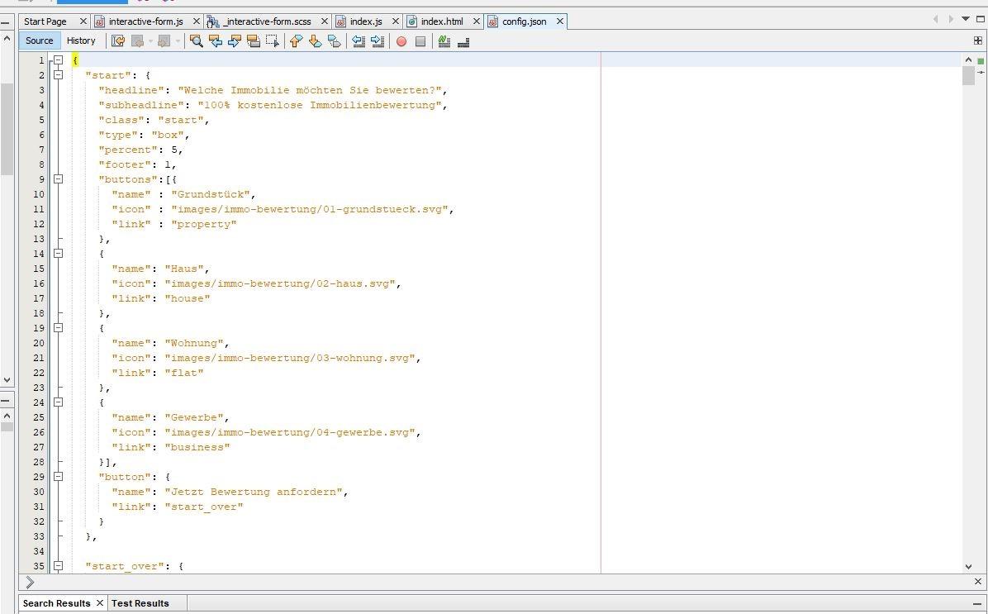The image size is (988, 614).
Task: Toggle Rectangular Selection mode
Action: 272,40
